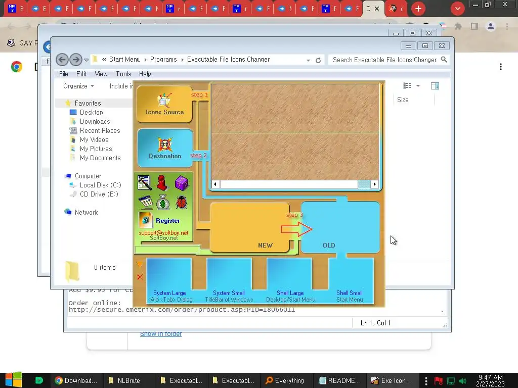
Task: Click the Icons Source button
Action: (x=164, y=104)
